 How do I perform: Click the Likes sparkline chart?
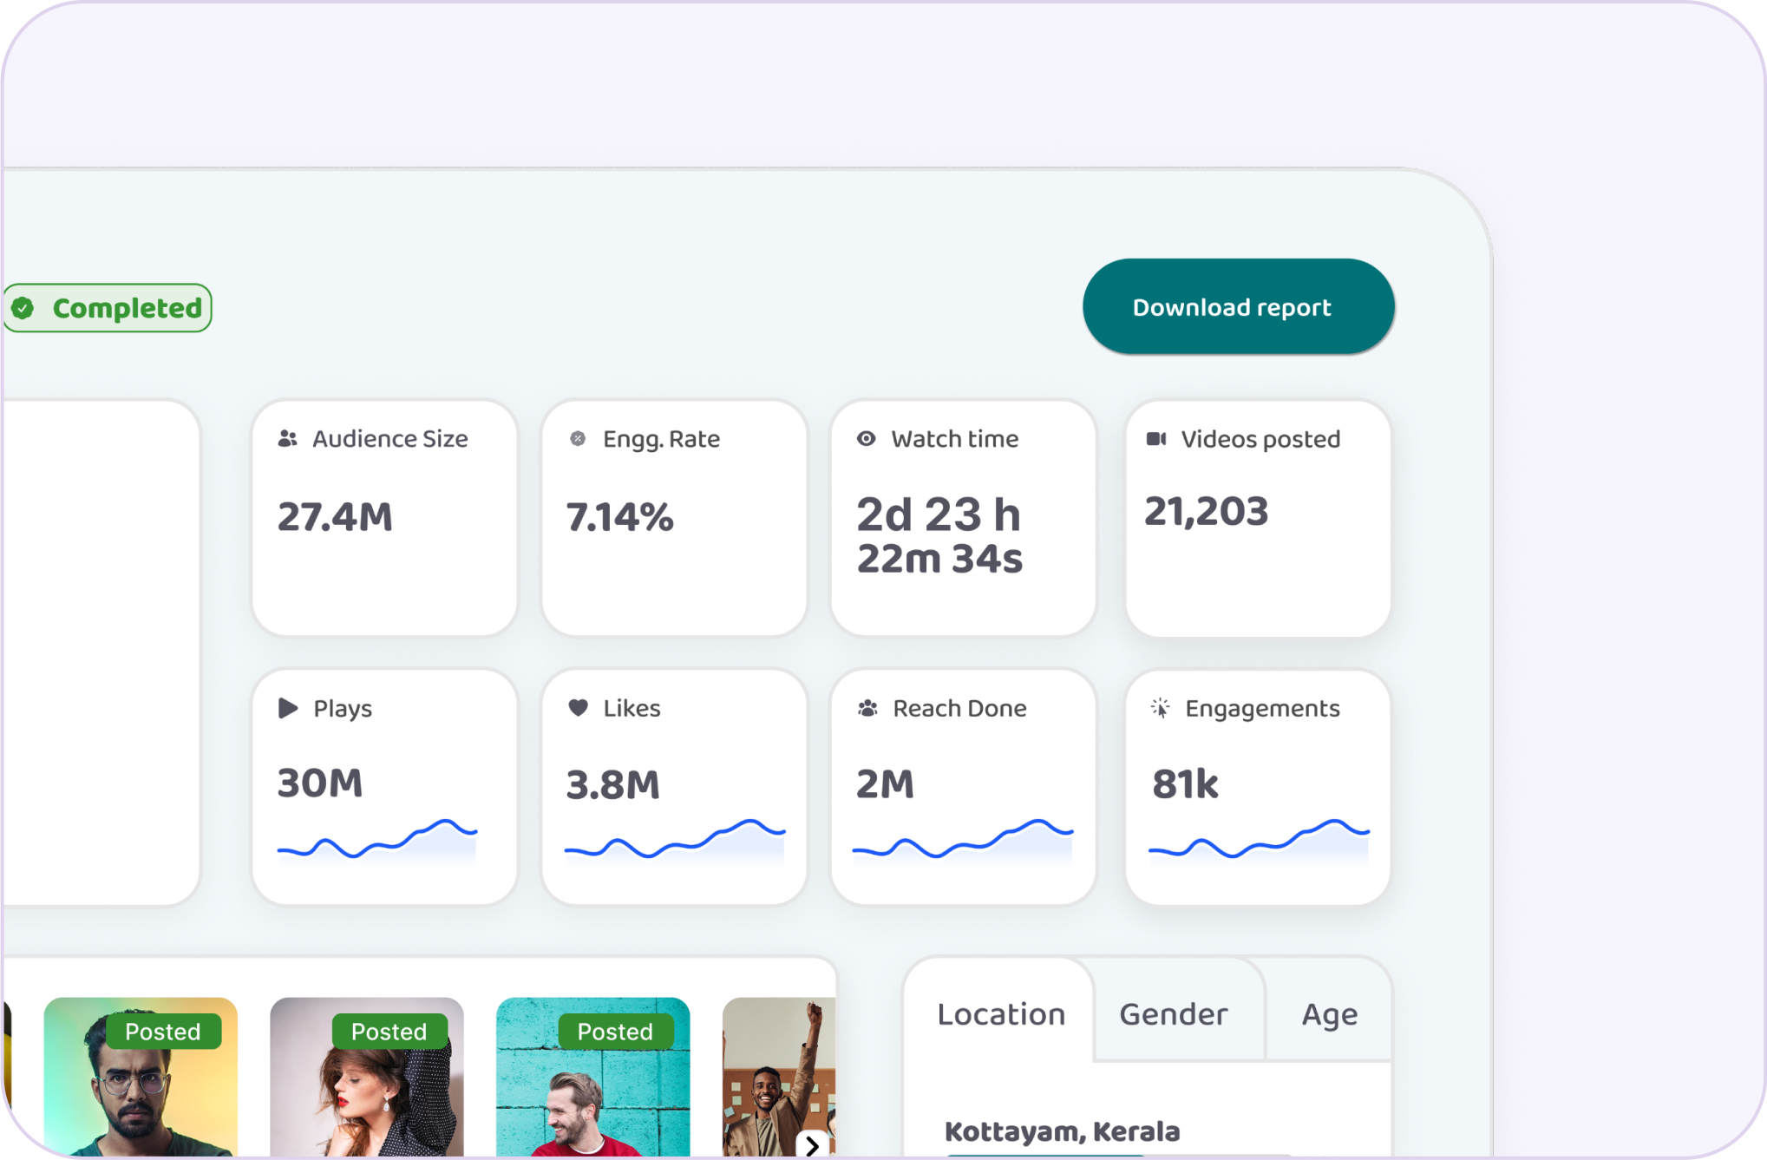point(675,841)
